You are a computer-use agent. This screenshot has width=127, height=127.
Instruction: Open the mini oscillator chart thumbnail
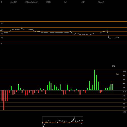click(63, 122)
